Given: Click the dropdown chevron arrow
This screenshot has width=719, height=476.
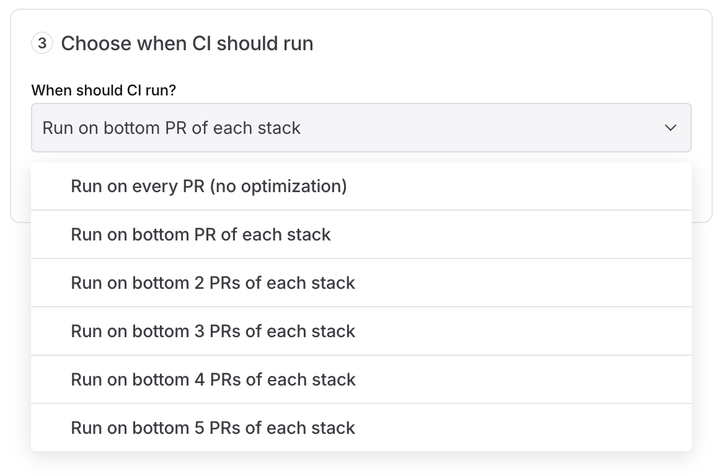Looking at the screenshot, I should [x=670, y=128].
